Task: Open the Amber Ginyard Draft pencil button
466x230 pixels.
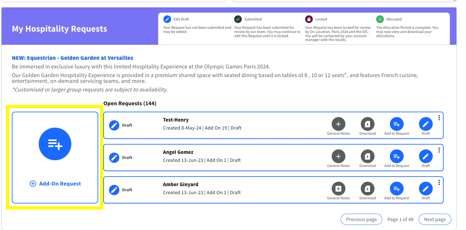Action: point(426,189)
